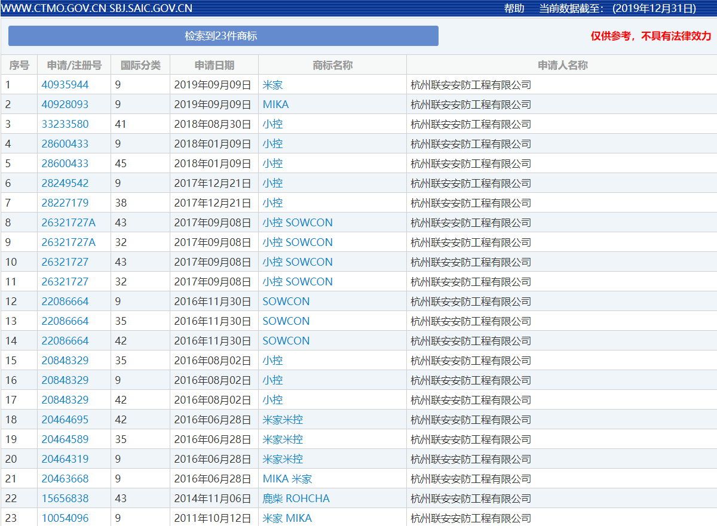Click the 申请/注册号 column header

(x=74, y=65)
